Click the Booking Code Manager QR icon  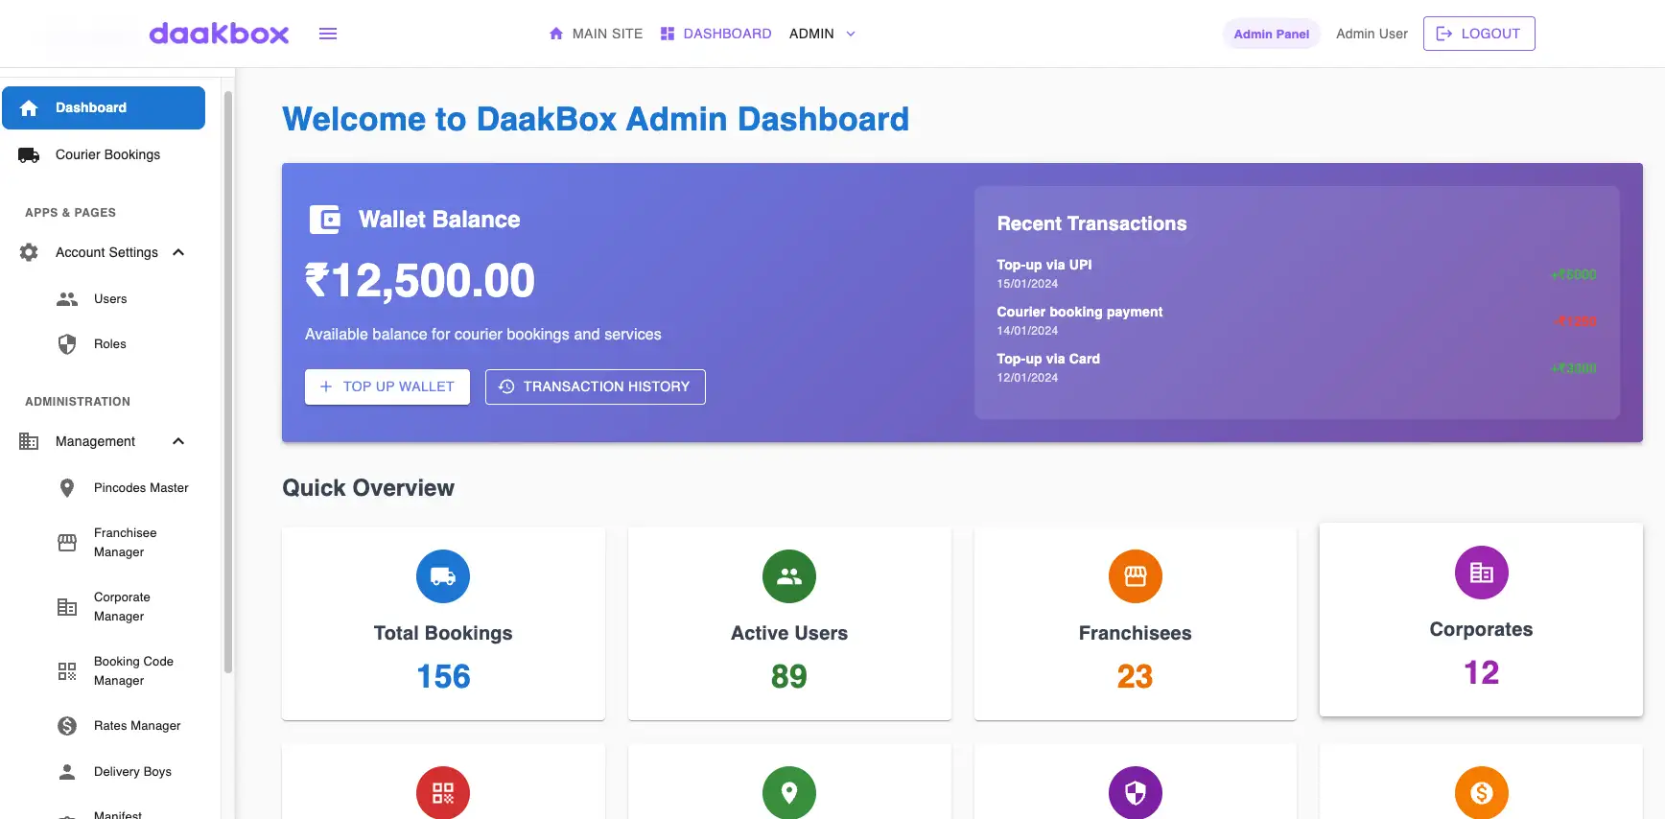tap(67, 671)
